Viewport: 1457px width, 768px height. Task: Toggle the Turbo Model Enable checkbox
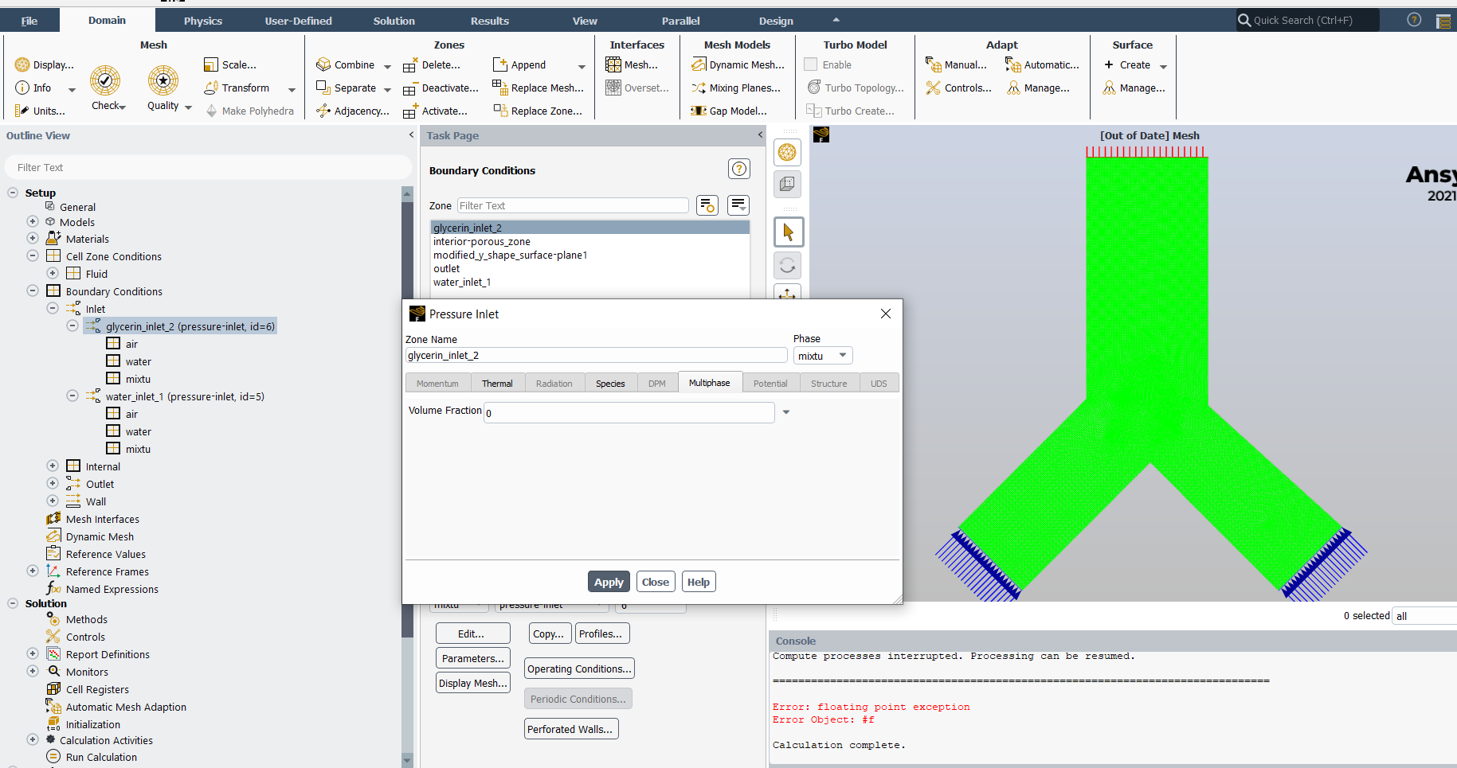coord(811,64)
